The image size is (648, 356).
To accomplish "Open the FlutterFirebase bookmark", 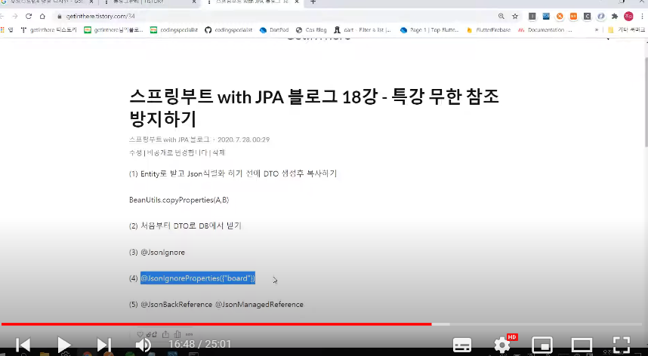I will click(489, 29).
